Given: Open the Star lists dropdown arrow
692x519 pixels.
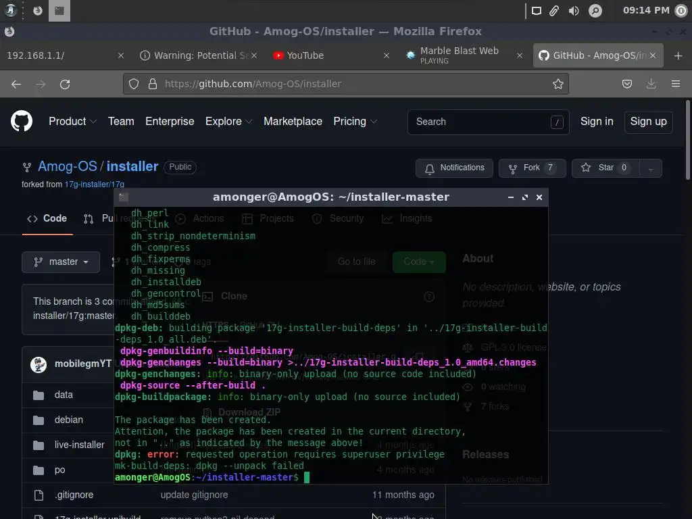Looking at the screenshot, I should tap(651, 168).
